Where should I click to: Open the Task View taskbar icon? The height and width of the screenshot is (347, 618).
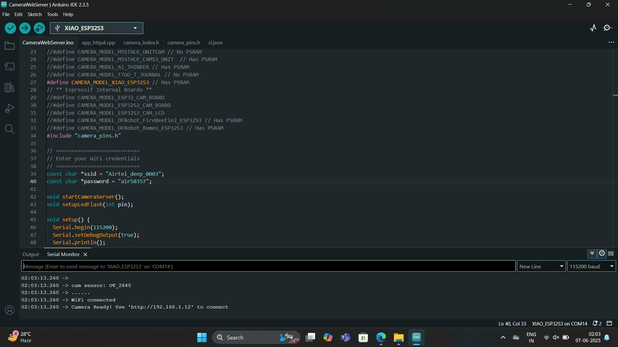(x=310, y=337)
